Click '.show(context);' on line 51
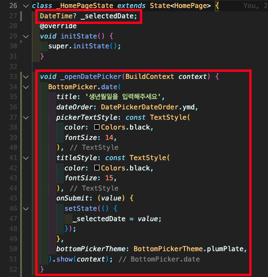268x277 pixels. (x=83, y=259)
